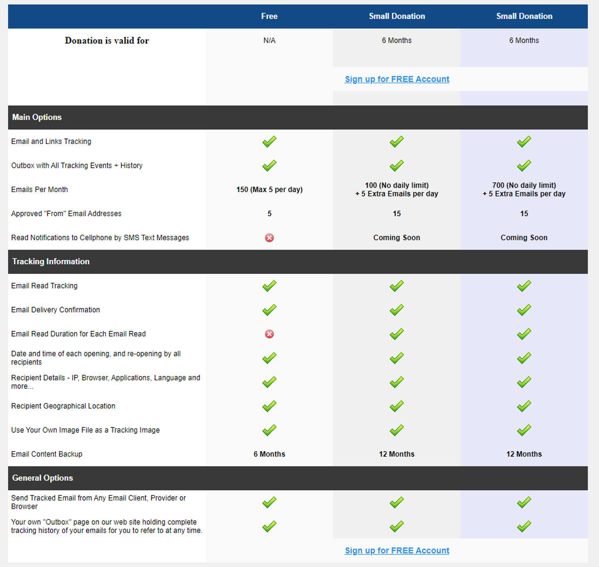Select the "150 (Max 5 per day)" value
The width and height of the screenshot is (599, 567).
(x=269, y=190)
